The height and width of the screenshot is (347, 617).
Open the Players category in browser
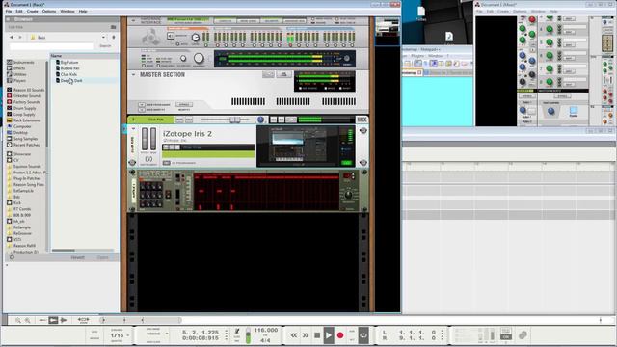[x=19, y=80]
